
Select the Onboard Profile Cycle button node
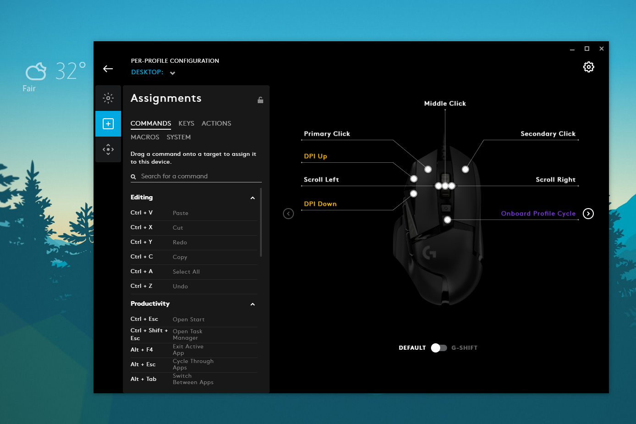coord(448,220)
